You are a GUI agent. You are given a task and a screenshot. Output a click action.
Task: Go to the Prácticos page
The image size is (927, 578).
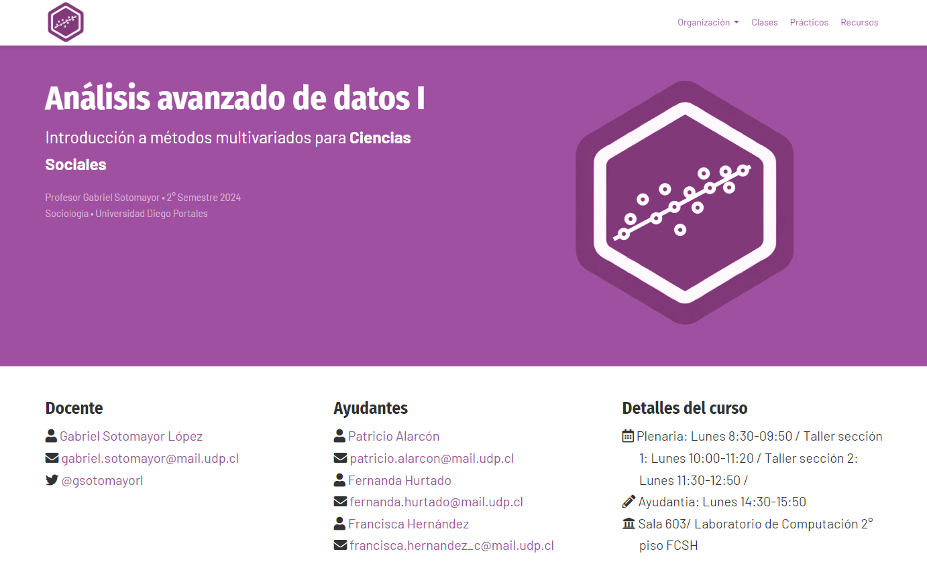pyautogui.click(x=809, y=22)
